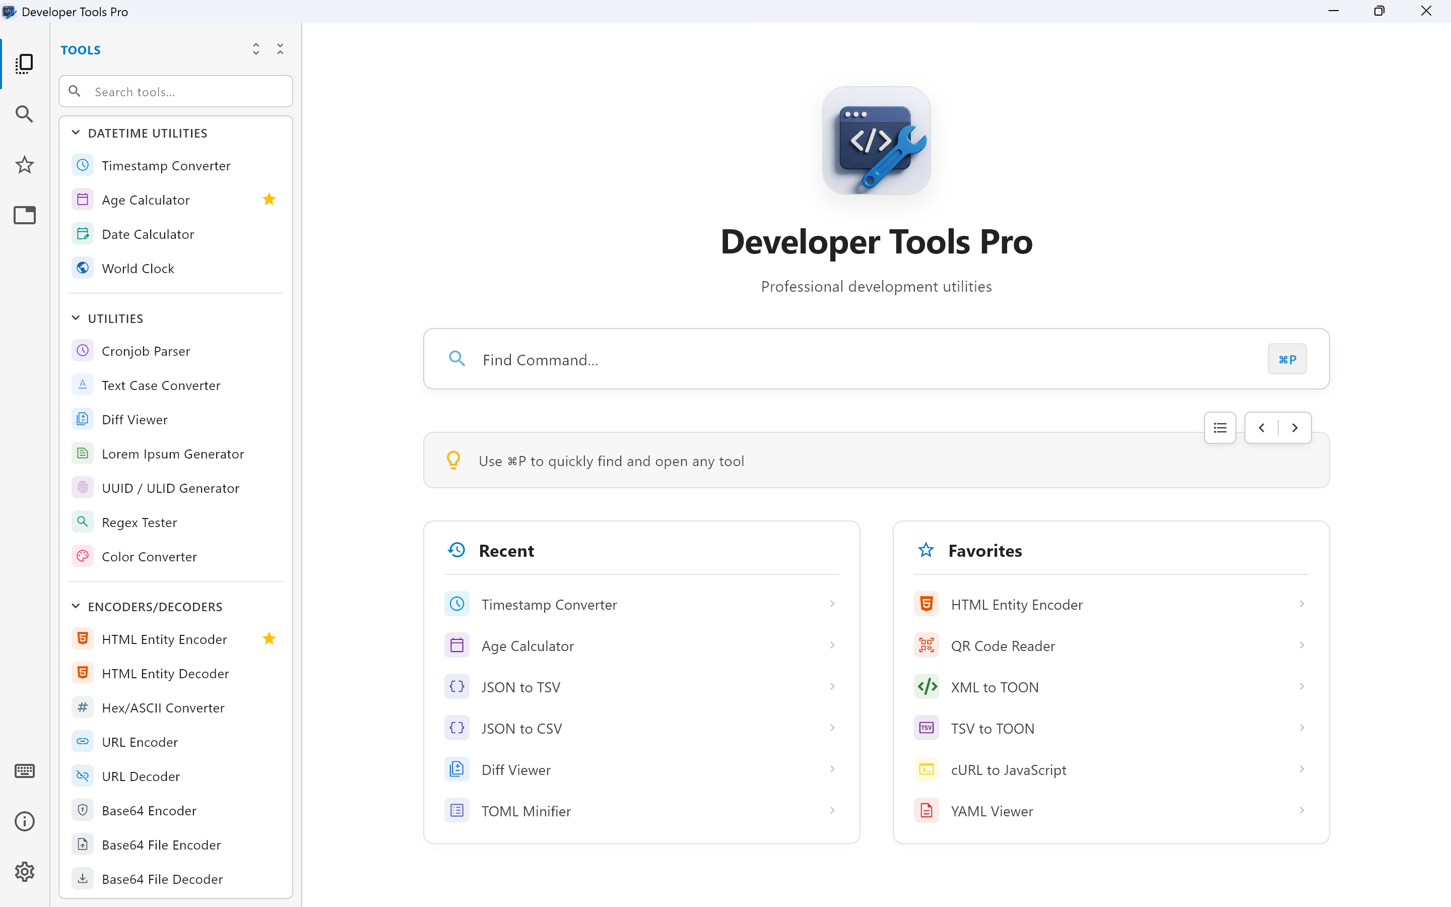The image size is (1451, 907).
Task: Select Cronjob Parser in sidebar
Action: tap(176, 351)
